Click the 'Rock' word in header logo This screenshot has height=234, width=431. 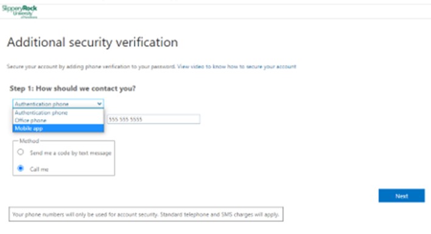(x=30, y=9)
